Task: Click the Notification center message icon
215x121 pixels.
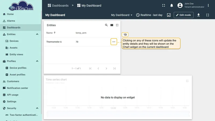Action: [4, 88]
